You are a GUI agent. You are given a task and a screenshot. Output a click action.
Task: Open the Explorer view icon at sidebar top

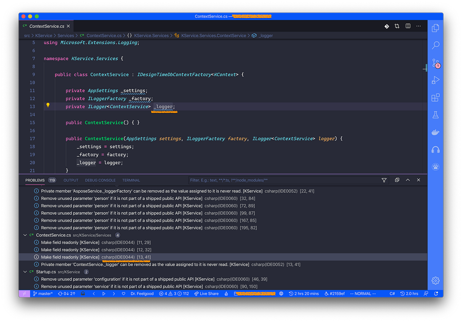435,28
